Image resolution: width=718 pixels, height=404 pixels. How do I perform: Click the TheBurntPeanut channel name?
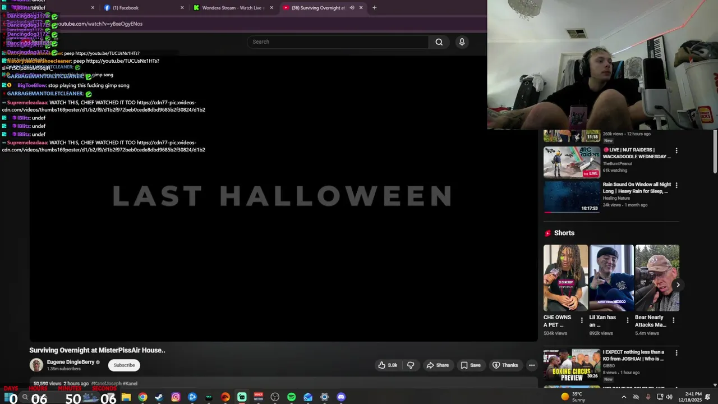pos(618,164)
